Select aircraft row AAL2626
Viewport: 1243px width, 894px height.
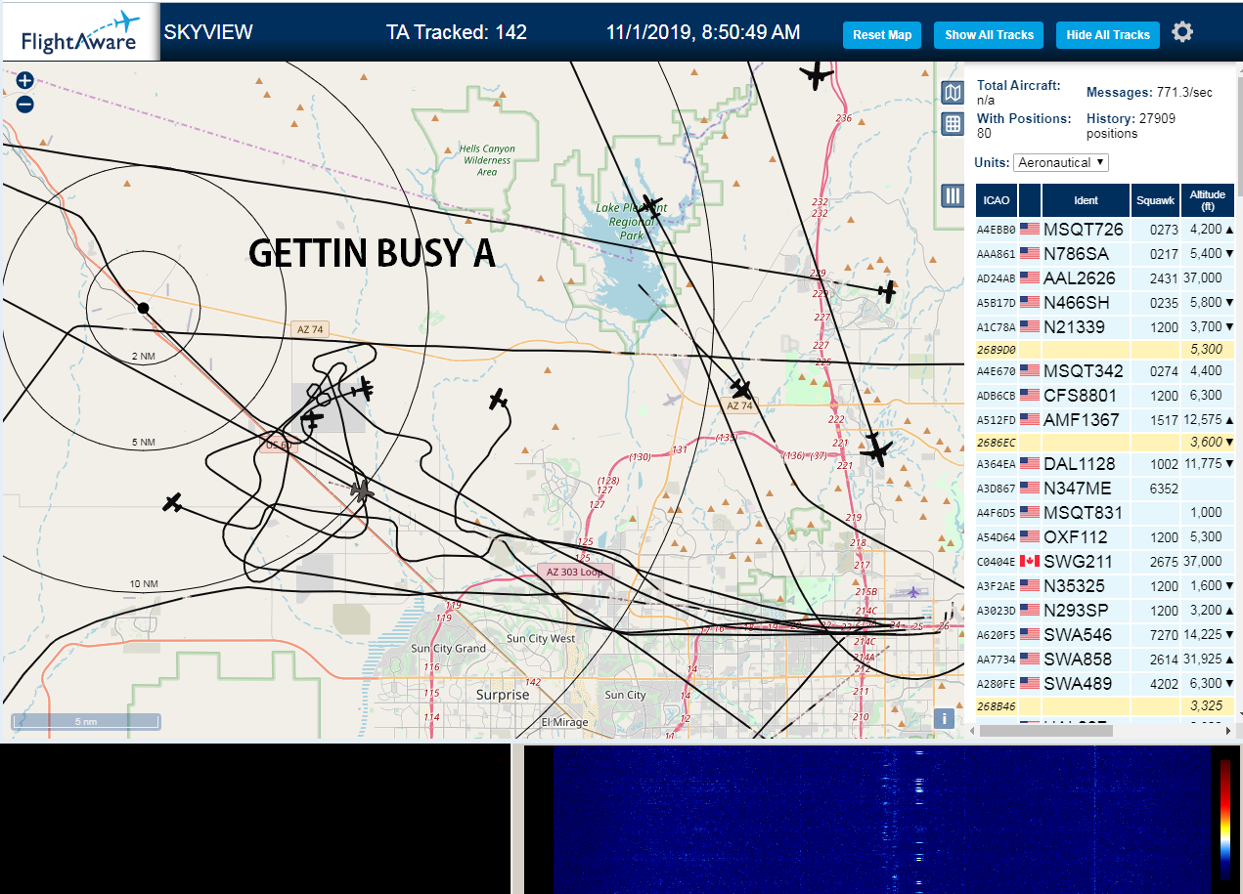pyautogui.click(x=1105, y=278)
